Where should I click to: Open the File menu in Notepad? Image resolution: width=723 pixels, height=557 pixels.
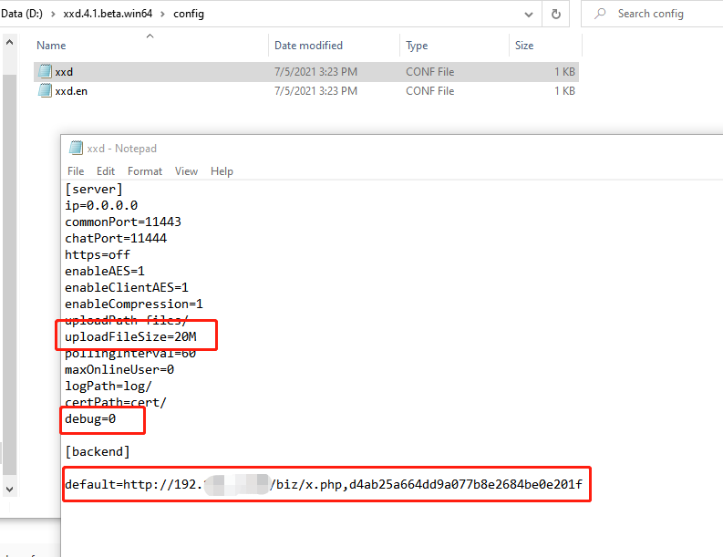76,171
